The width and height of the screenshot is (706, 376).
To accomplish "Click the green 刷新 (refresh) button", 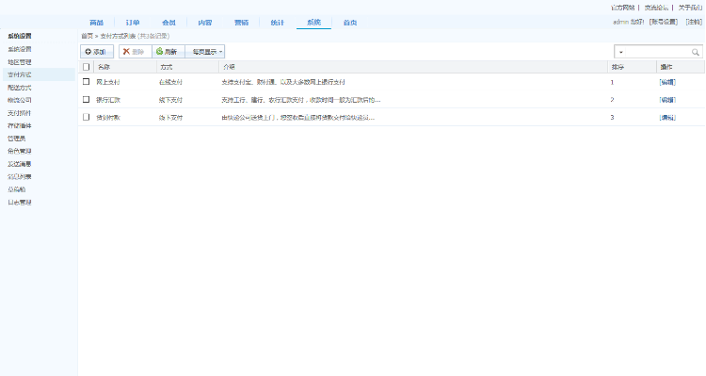I will point(168,52).
